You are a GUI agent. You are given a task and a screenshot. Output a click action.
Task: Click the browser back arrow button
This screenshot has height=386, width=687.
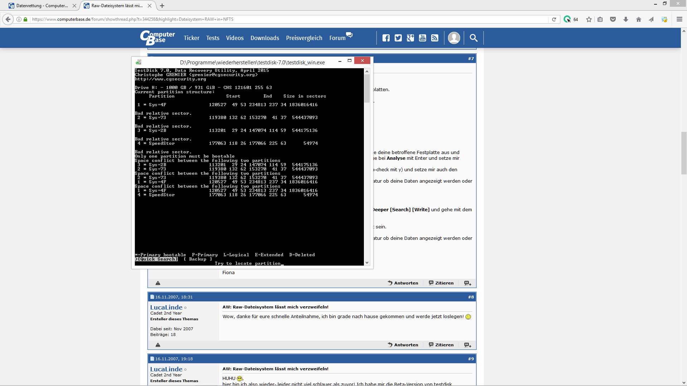[x=8, y=19]
